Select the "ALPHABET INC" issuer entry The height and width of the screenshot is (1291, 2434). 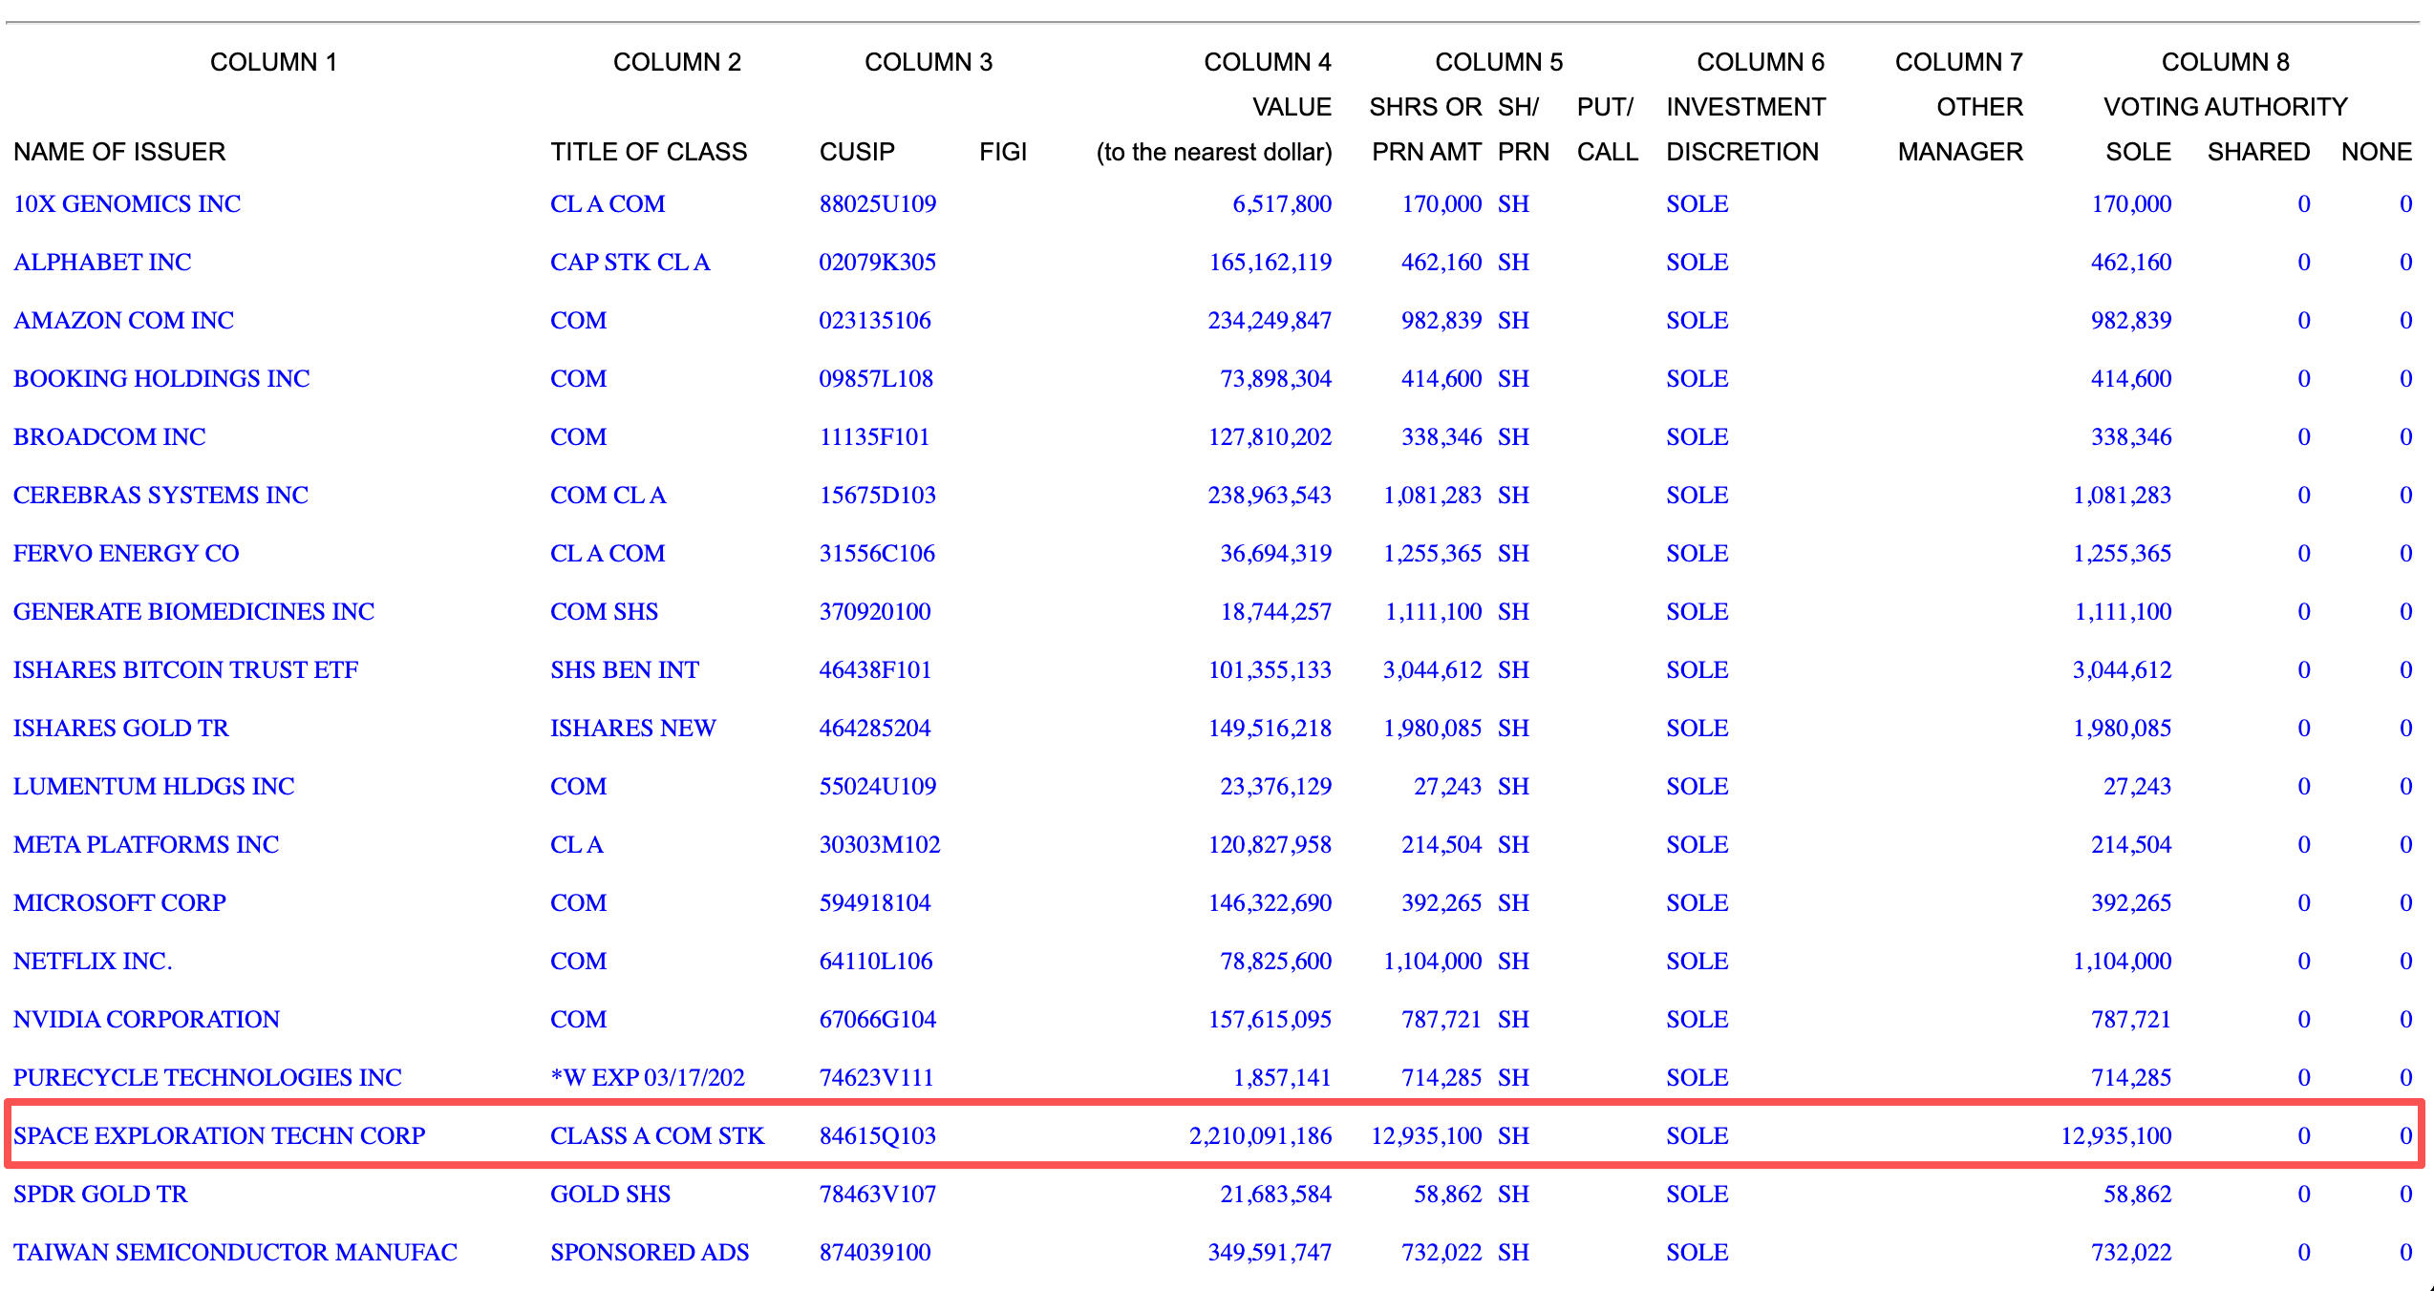102,262
